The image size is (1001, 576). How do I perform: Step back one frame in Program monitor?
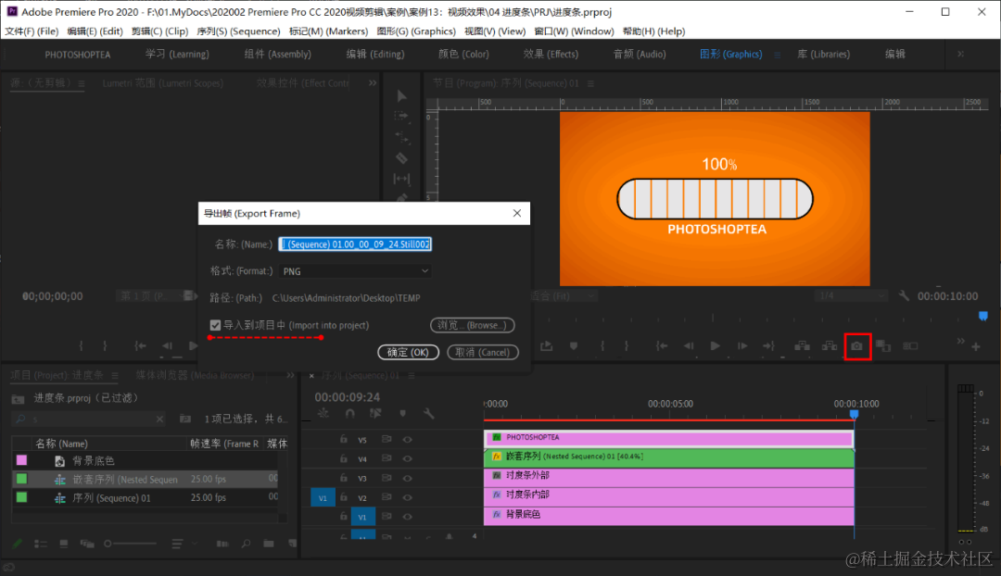(x=688, y=345)
